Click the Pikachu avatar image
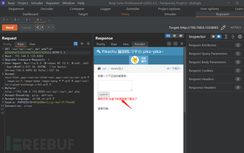 (x=135, y=60)
